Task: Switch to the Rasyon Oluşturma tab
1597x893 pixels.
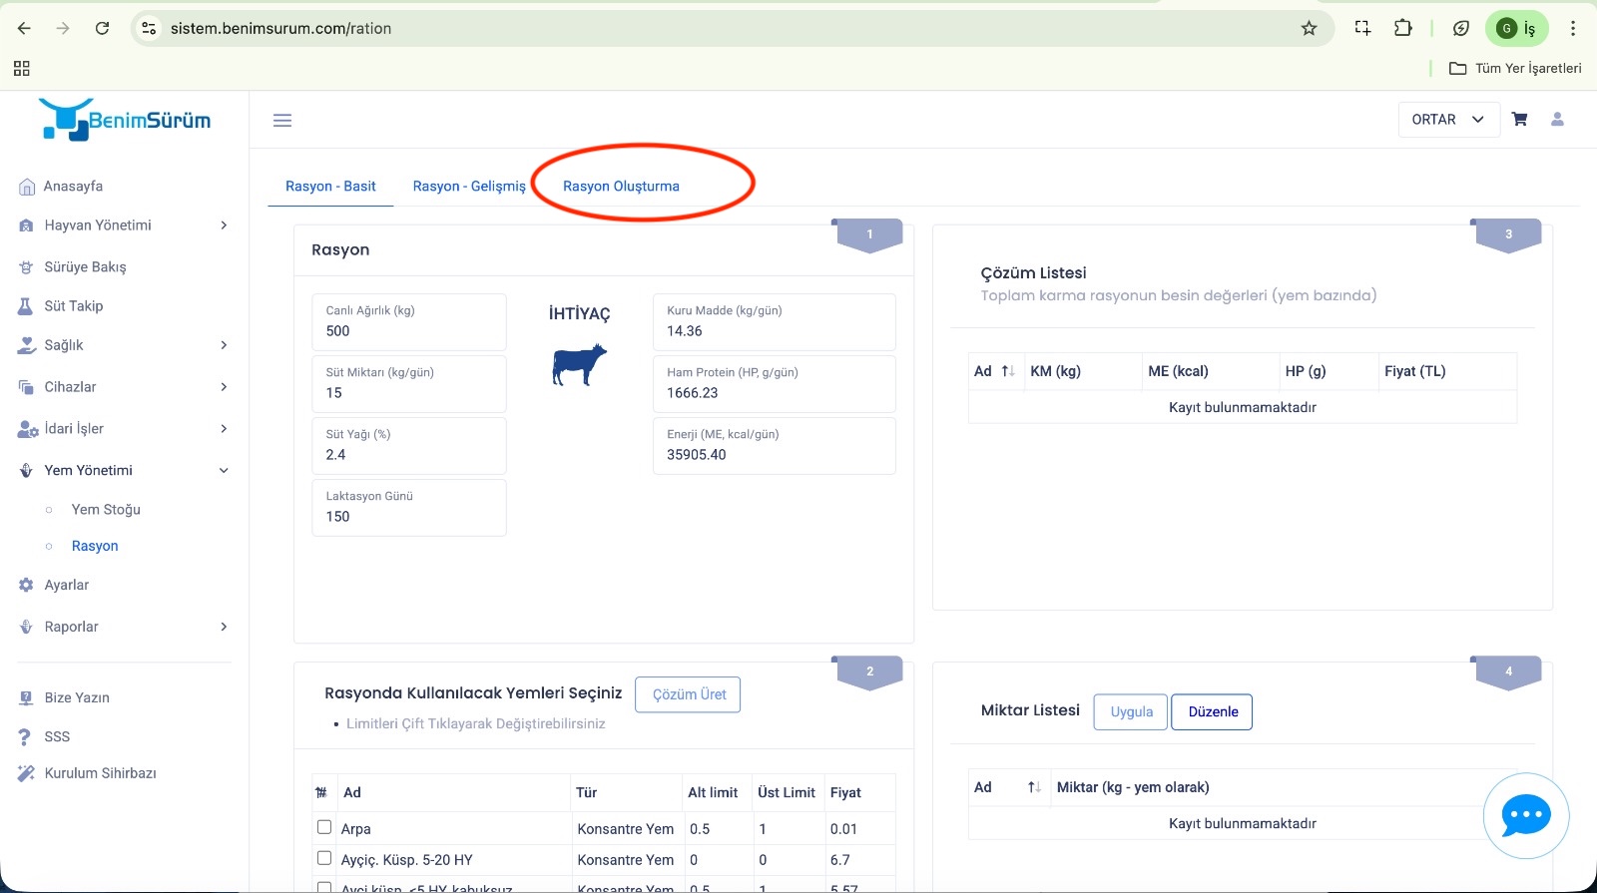Action: (x=621, y=187)
